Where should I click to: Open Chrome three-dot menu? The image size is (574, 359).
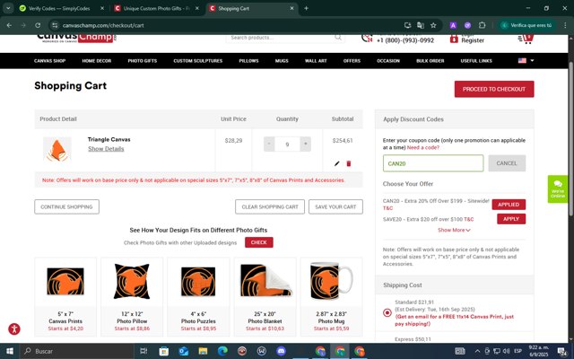tap(565, 25)
